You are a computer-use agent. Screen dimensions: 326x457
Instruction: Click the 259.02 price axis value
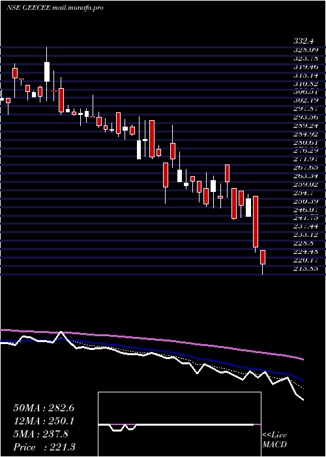(x=305, y=185)
